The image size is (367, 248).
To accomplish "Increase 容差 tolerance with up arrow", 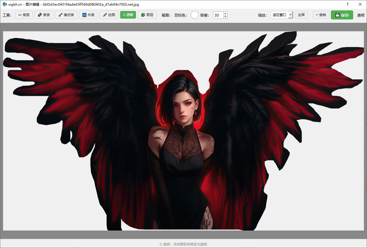I will 225,14.
